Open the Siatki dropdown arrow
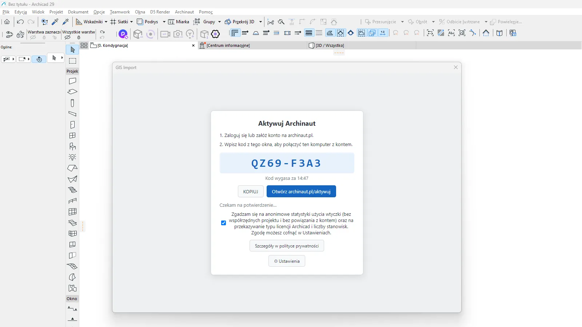The image size is (582, 327). pos(131,22)
